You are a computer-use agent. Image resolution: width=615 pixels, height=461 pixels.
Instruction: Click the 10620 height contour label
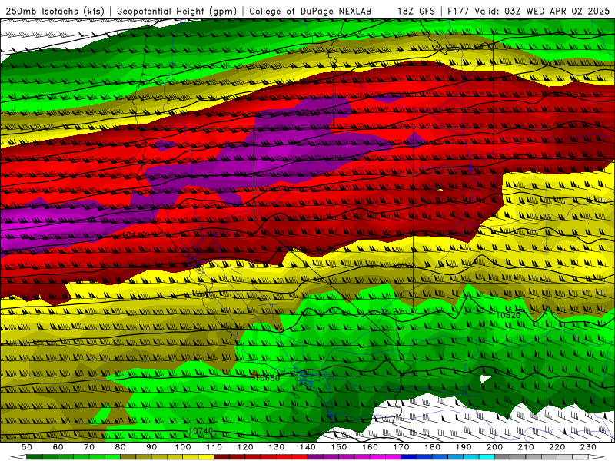[x=508, y=315]
